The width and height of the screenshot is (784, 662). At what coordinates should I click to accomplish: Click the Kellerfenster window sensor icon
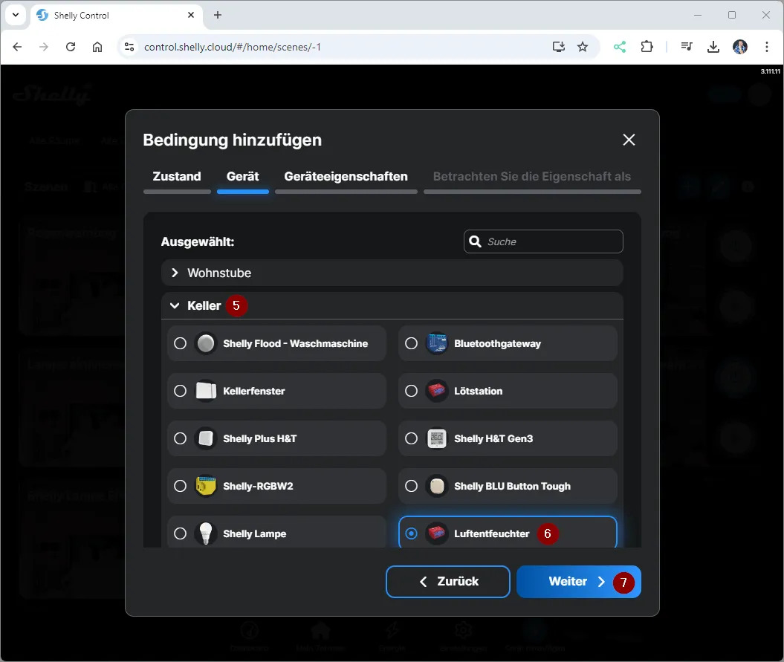point(206,391)
